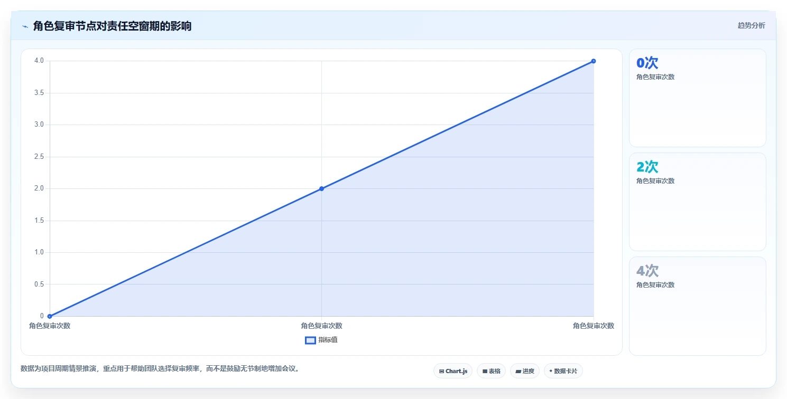Select the Chart.js tag text
The width and height of the screenshot is (787, 399).
click(456, 372)
